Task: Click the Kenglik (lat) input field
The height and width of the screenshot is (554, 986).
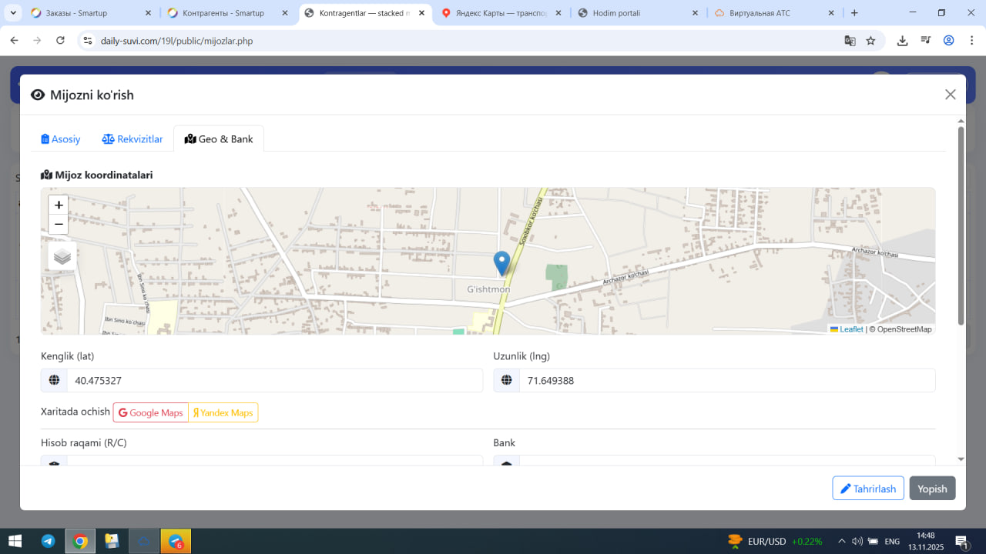Action: [275, 380]
